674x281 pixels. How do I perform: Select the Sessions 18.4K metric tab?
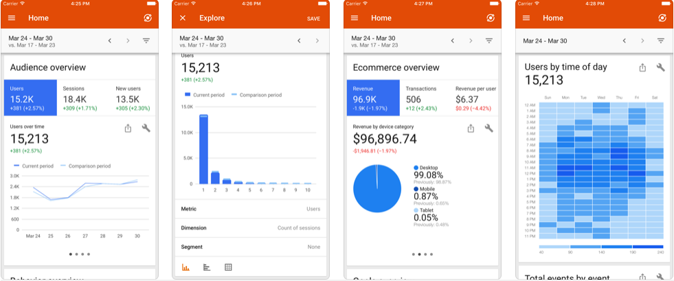(x=83, y=98)
